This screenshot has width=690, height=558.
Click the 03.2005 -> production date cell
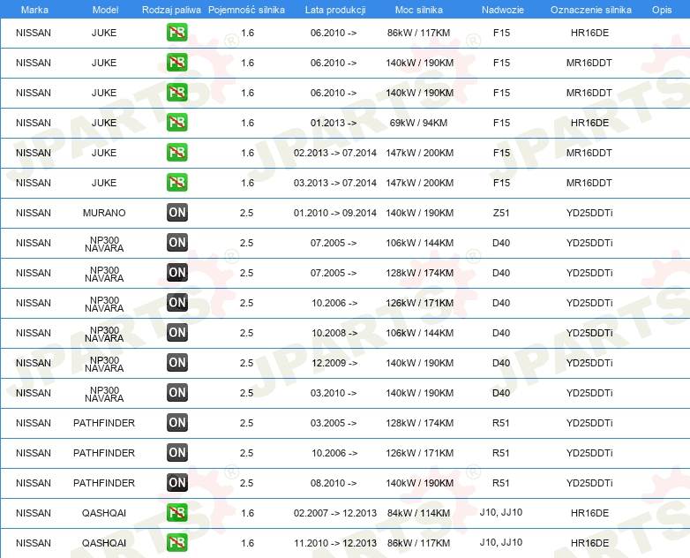334,423
